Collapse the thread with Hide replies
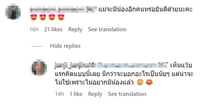The width and height of the screenshot is (203, 107). (x=65, y=46)
